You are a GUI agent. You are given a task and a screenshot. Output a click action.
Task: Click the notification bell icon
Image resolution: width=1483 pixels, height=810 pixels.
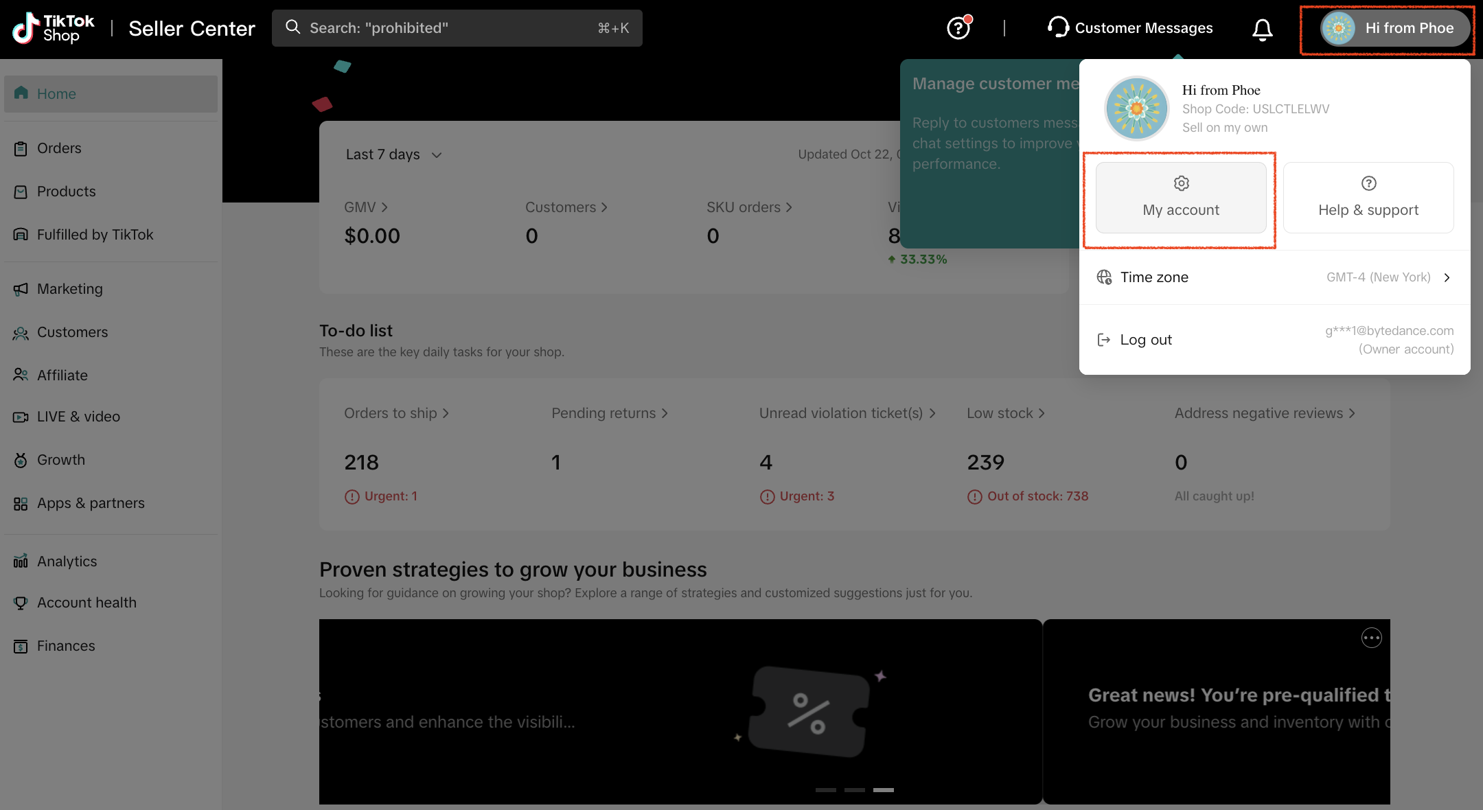[1262, 29]
